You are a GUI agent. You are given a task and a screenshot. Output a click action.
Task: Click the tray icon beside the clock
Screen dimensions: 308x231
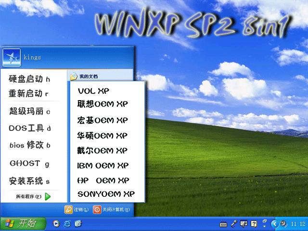(283, 224)
